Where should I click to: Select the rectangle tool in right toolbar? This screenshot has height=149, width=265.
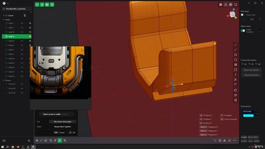pyautogui.click(x=236, y=70)
